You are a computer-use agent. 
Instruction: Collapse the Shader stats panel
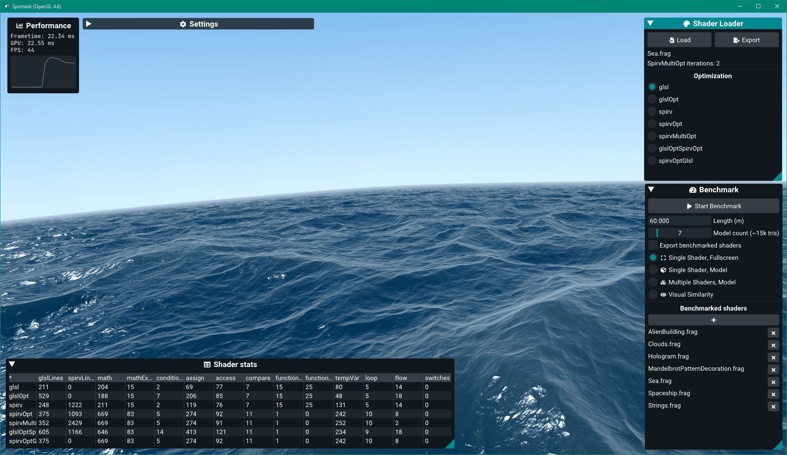click(x=12, y=364)
